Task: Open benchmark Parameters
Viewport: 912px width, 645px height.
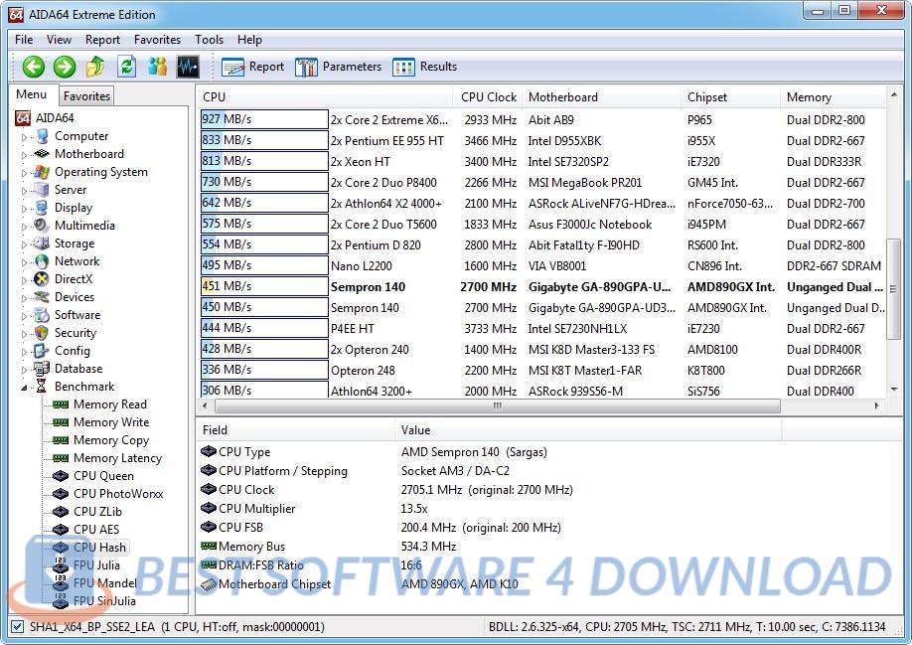Action: pyautogui.click(x=338, y=67)
